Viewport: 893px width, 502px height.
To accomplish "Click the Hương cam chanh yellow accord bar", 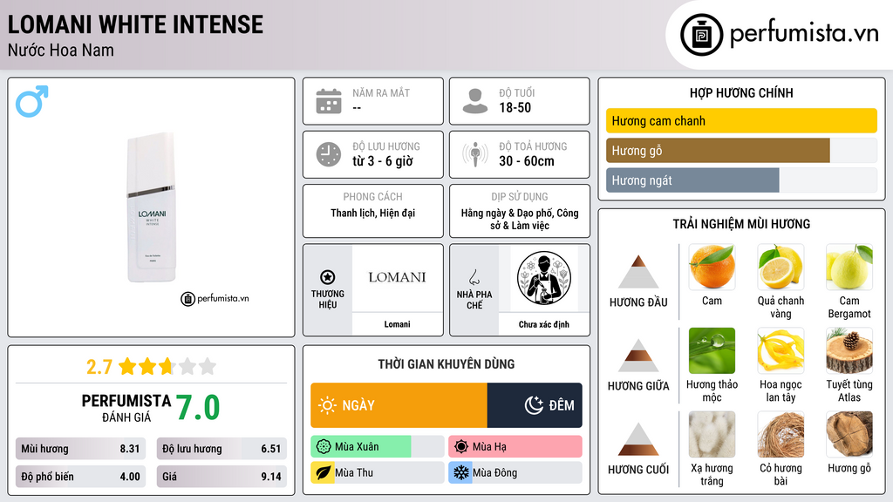I will (741, 120).
